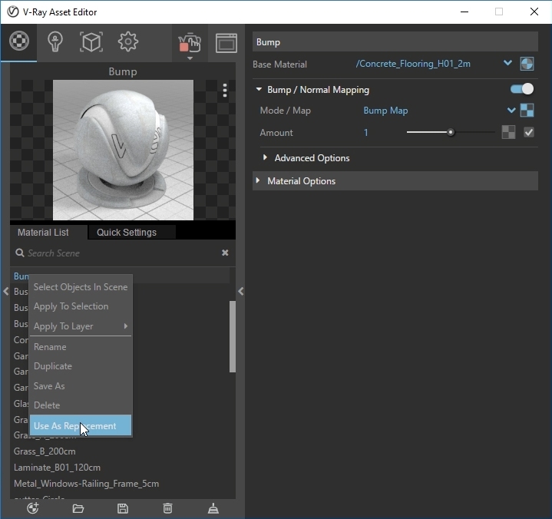Viewport: 552px width, 519px height.
Task: Click the purge unused materials broom icon
Action: [x=214, y=508]
